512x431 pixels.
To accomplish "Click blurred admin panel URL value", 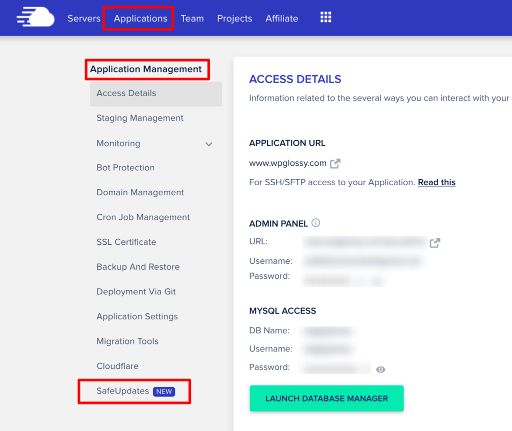I will 364,242.
